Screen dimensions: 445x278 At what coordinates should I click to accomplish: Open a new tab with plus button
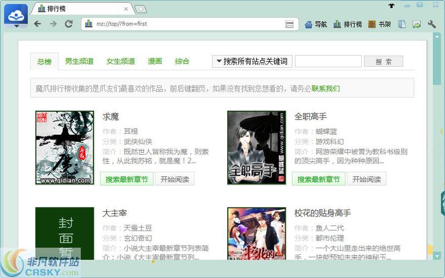pos(141,9)
